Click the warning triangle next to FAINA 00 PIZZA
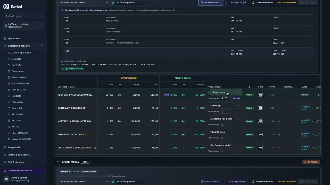Image resolution: width=330 pixels, height=185 pixels. click(x=86, y=134)
